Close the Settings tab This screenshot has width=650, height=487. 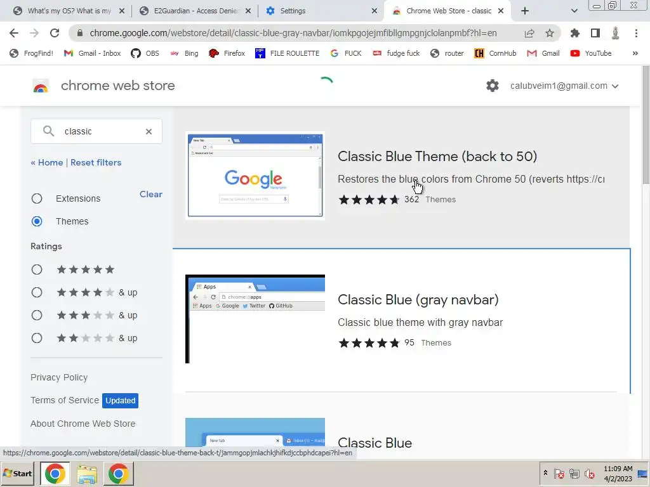point(375,11)
